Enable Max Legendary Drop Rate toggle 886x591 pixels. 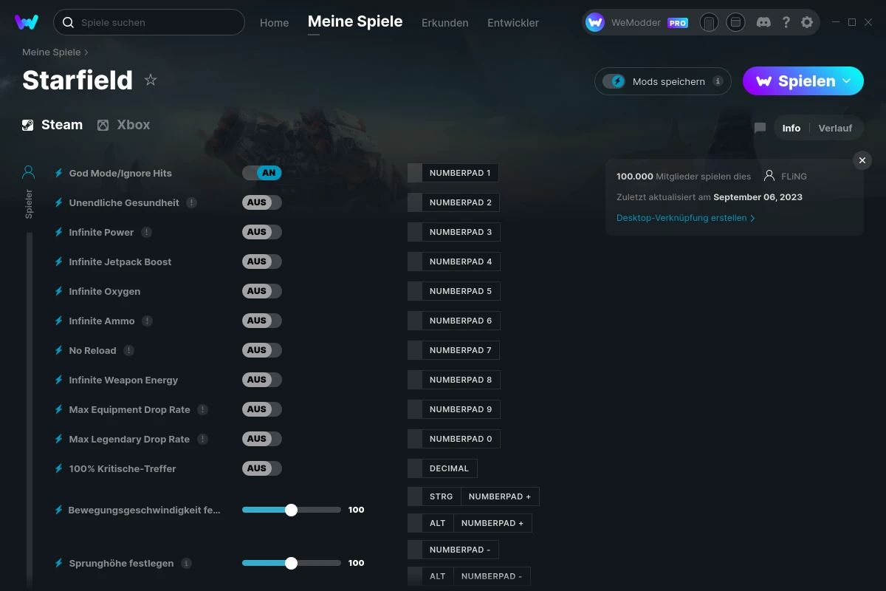tap(262, 439)
